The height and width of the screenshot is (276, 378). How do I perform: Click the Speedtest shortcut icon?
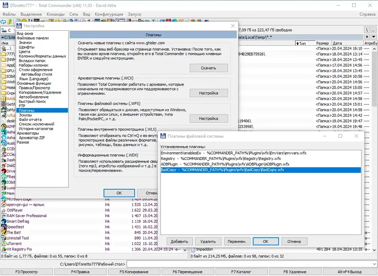click(3, 227)
